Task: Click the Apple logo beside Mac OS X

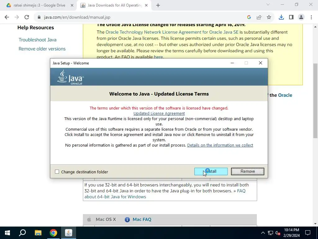Action: (89, 219)
